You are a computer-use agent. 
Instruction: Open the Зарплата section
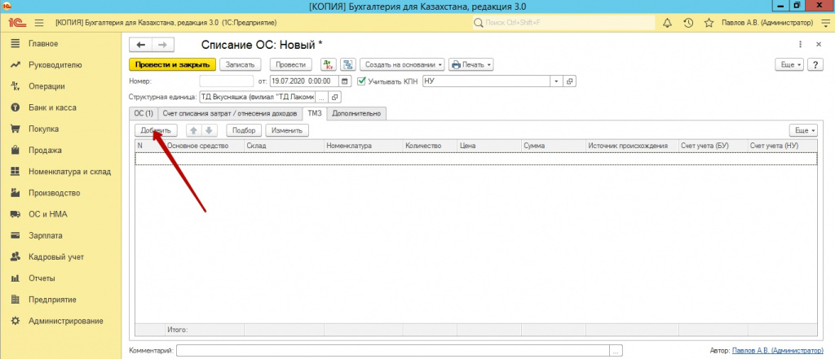tap(46, 235)
